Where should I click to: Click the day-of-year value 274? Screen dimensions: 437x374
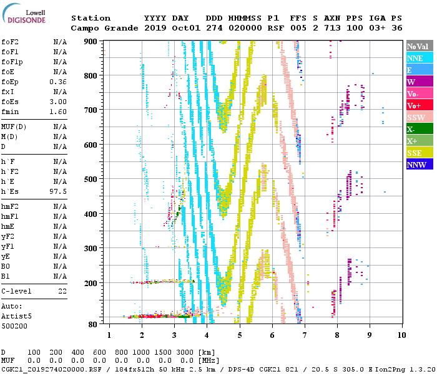pyautogui.click(x=214, y=28)
